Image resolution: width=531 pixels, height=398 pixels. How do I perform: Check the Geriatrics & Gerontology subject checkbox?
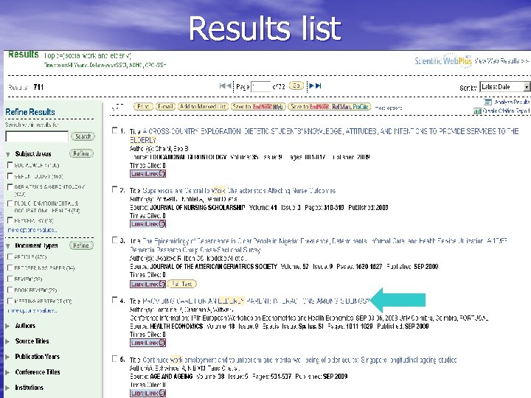click(x=10, y=186)
